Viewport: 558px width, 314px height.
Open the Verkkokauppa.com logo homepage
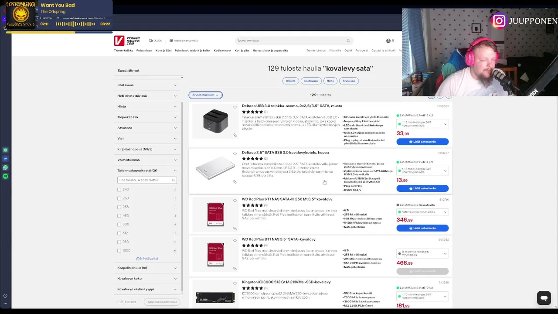[x=127, y=41]
